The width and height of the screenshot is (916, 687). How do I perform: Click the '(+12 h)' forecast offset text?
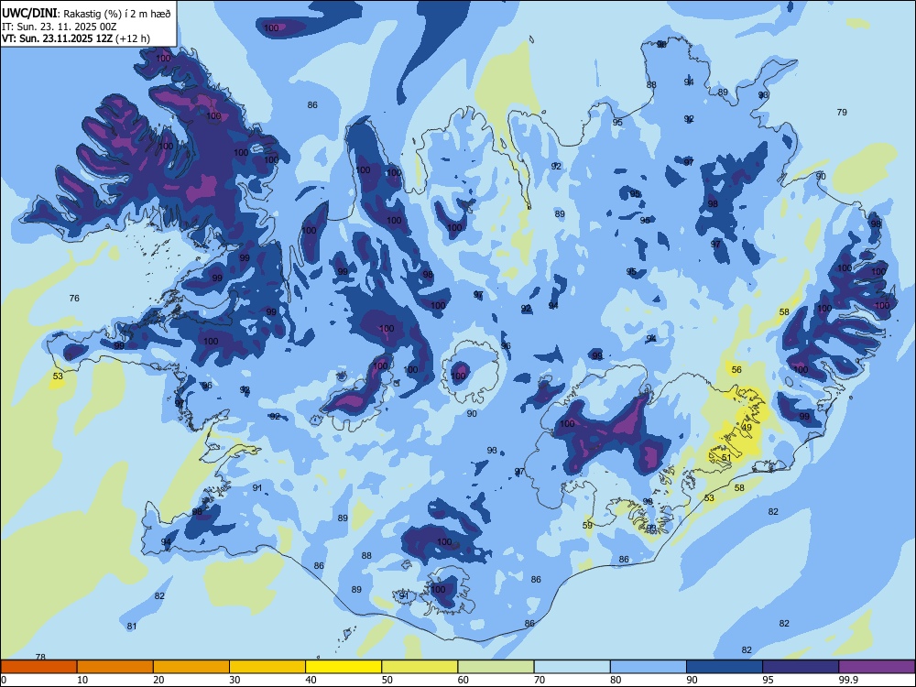tap(133, 38)
